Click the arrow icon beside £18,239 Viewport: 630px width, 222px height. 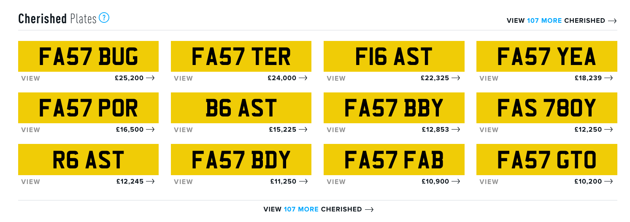(x=608, y=78)
